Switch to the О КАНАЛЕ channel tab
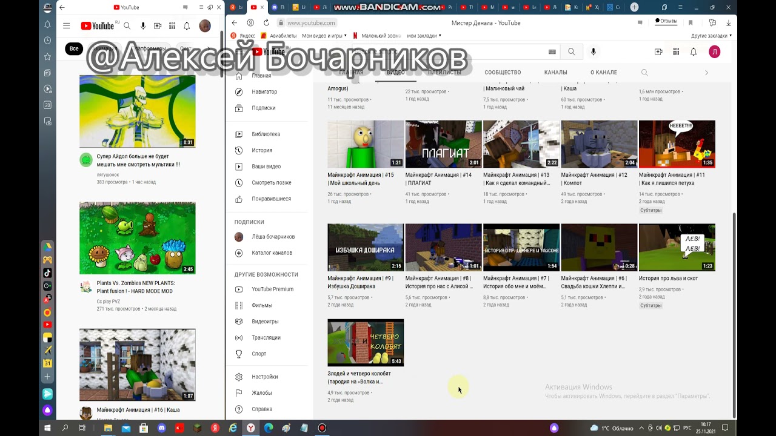The width and height of the screenshot is (776, 436). coord(604,73)
